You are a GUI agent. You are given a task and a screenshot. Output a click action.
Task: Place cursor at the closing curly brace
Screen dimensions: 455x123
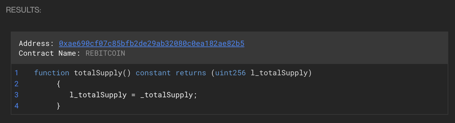click(59, 106)
